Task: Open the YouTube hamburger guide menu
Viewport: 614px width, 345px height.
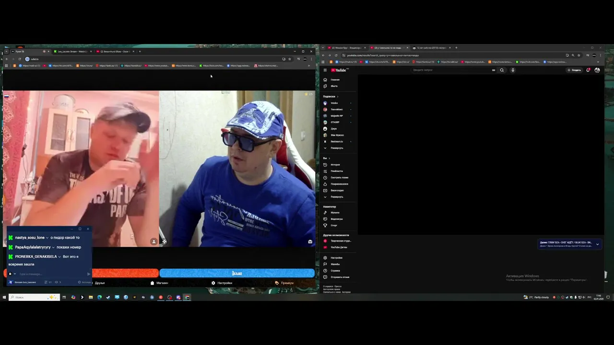Action: click(x=325, y=70)
